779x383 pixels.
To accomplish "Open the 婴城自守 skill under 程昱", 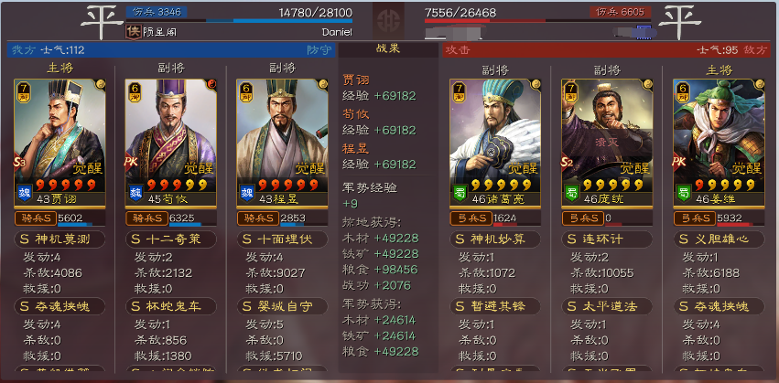I will (282, 306).
